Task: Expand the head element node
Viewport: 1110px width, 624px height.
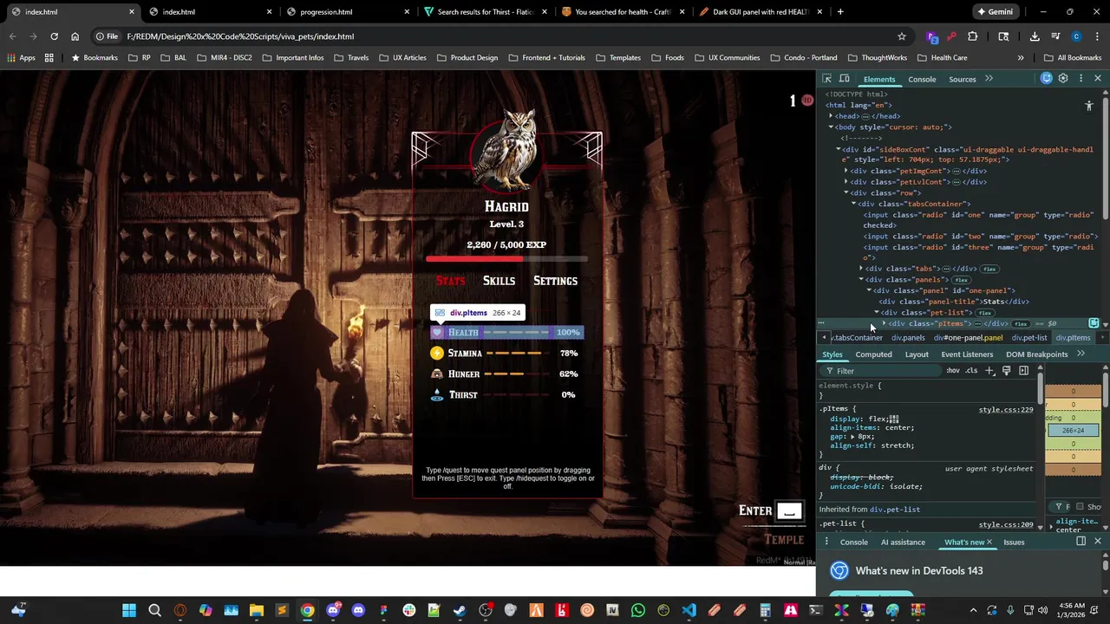Action: (831, 116)
